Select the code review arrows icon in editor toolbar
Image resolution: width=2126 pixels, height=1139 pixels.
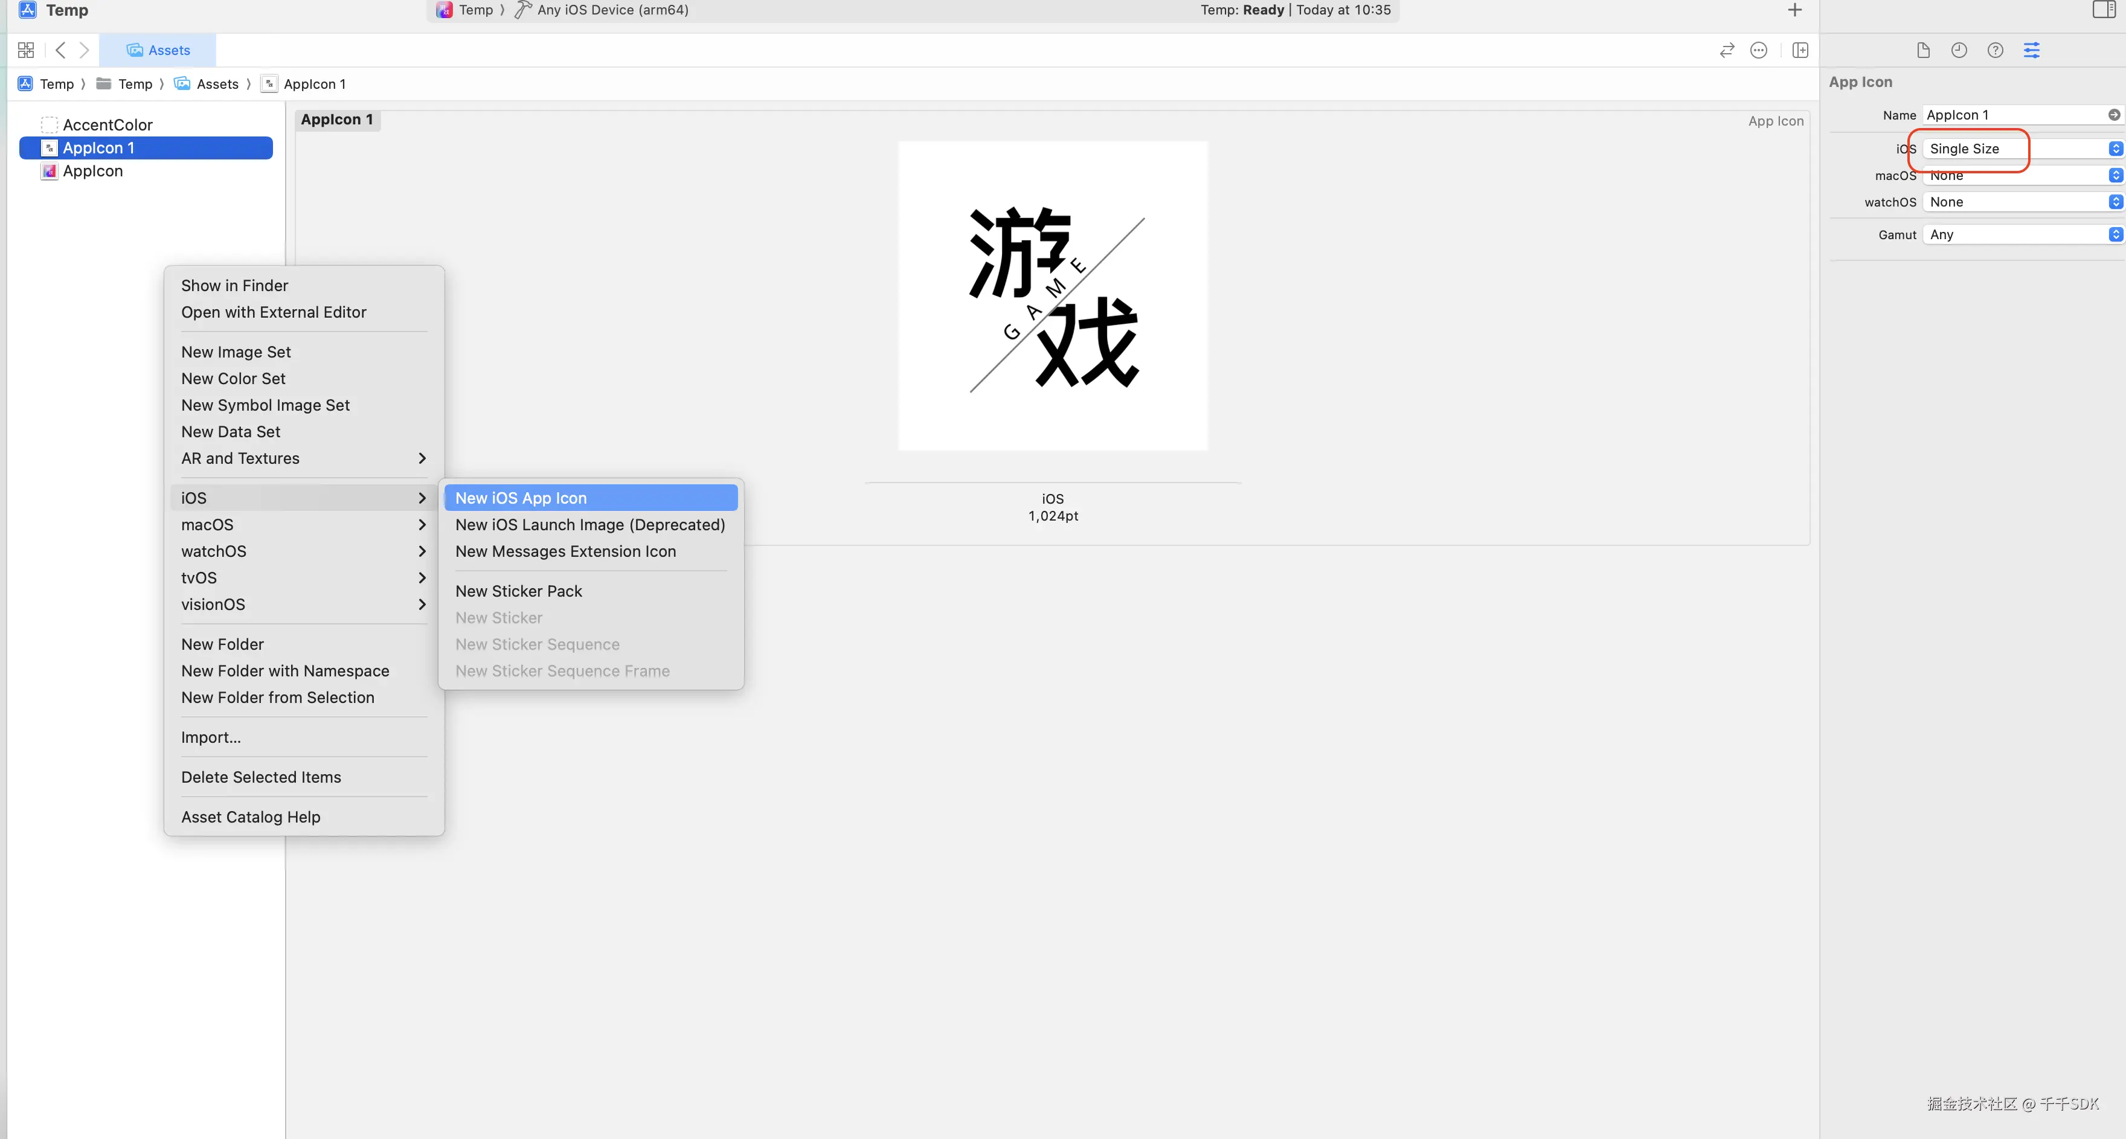click(x=1727, y=50)
